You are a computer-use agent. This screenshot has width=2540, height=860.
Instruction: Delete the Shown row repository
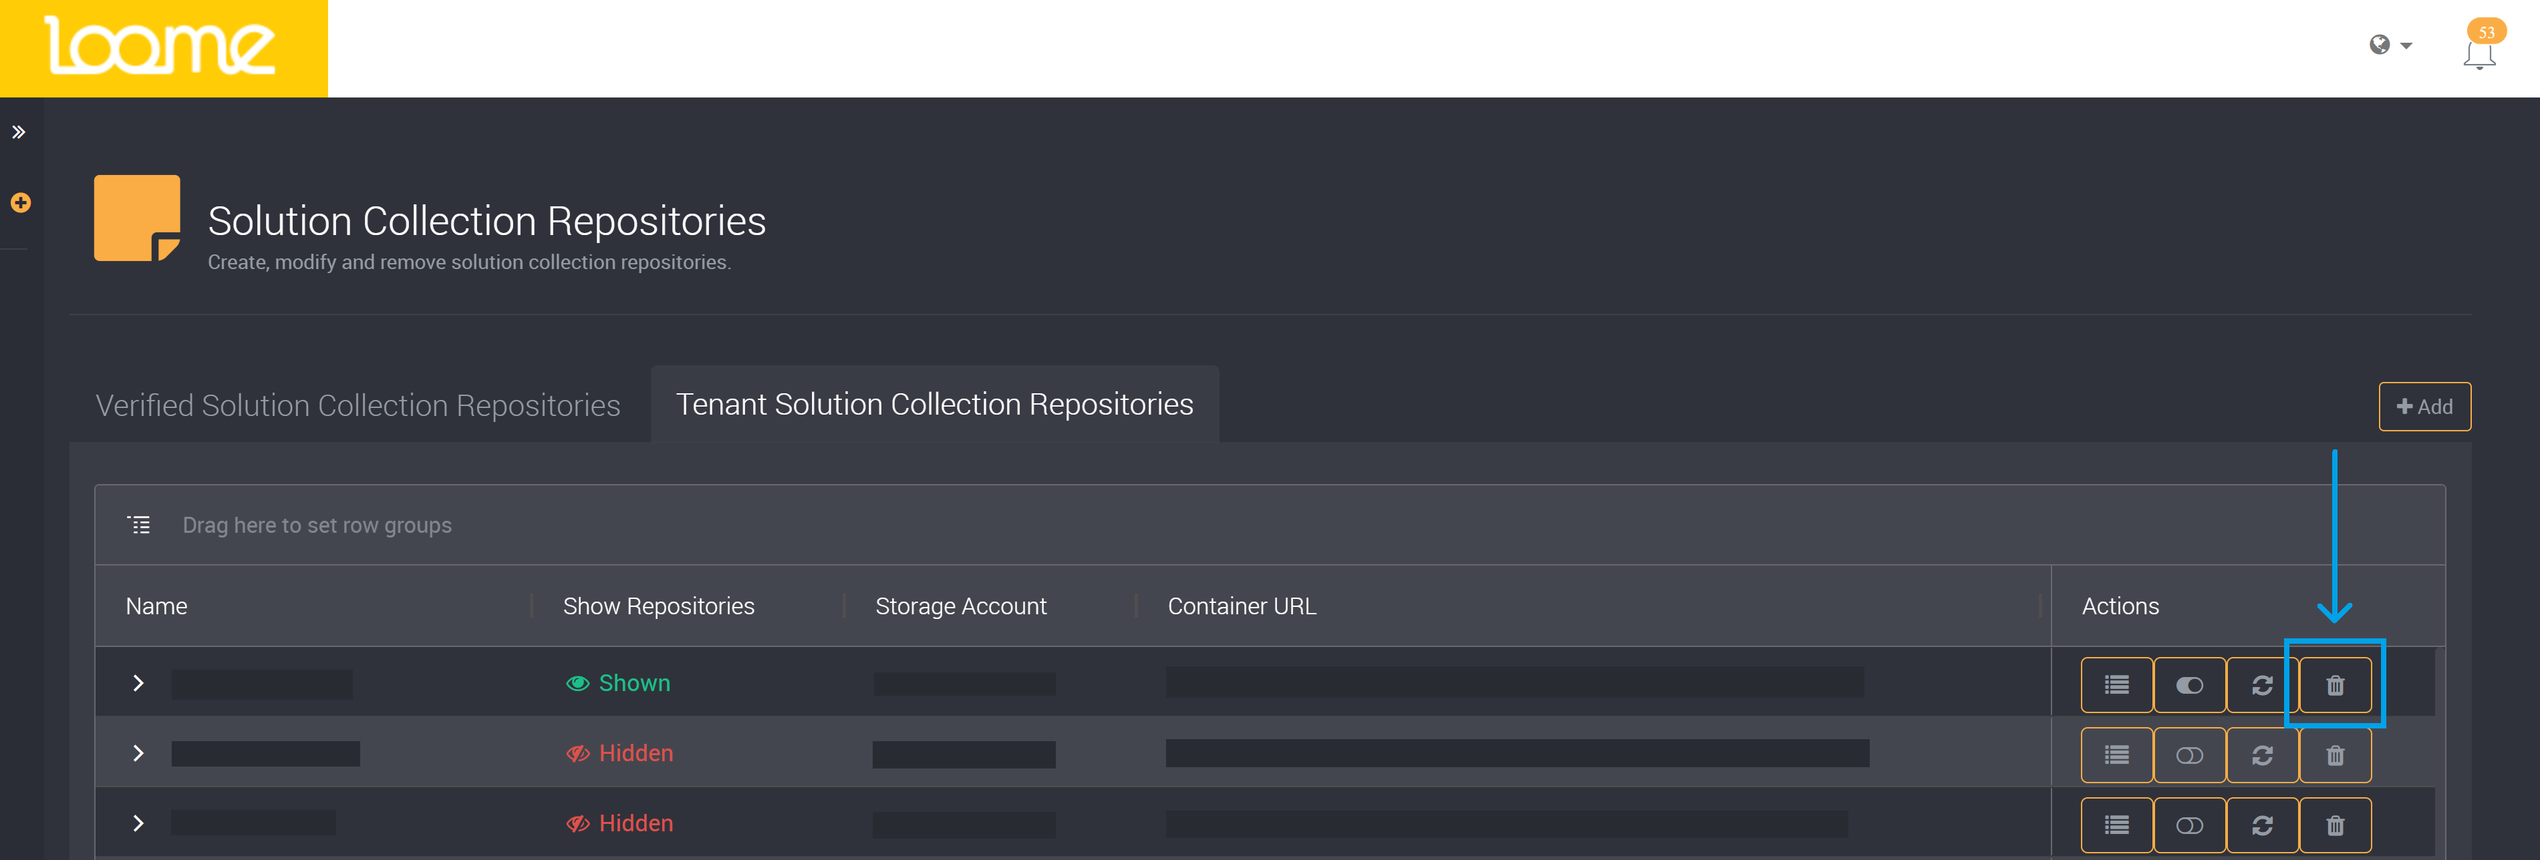[x=2335, y=684]
